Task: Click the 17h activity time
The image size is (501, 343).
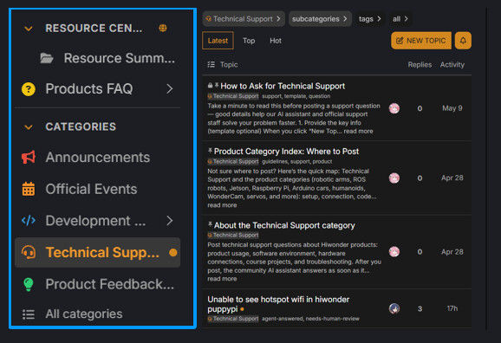Action: click(452, 309)
